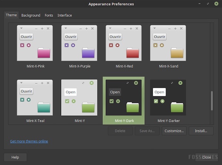Click the menu triangle in Mint-X-Purple preview
This screenshot has width=222, height=165.
click(x=66, y=28)
